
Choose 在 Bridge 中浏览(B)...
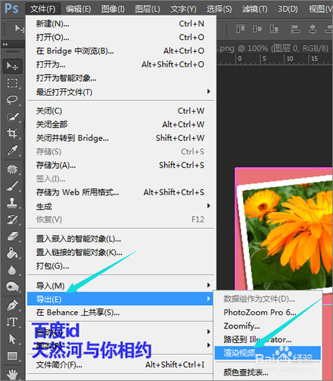[121, 51]
